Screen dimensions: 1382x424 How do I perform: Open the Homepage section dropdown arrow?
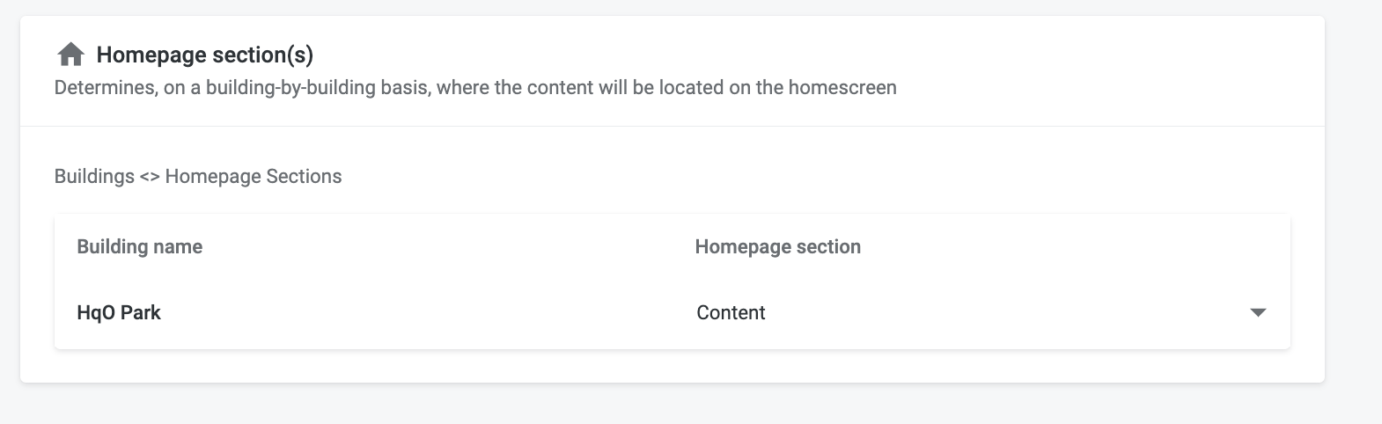[x=1258, y=313]
